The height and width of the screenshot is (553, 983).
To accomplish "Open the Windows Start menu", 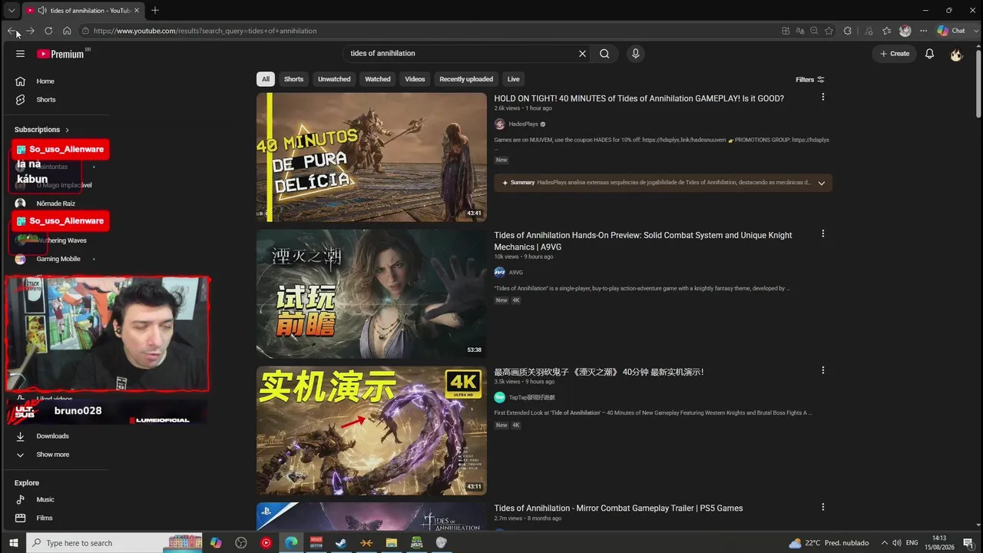I will point(13,543).
